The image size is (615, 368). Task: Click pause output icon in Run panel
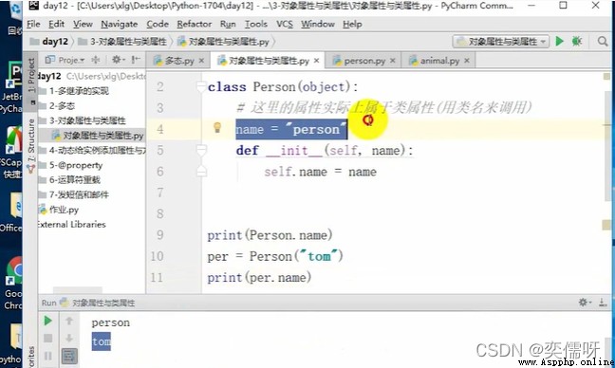coord(47,356)
